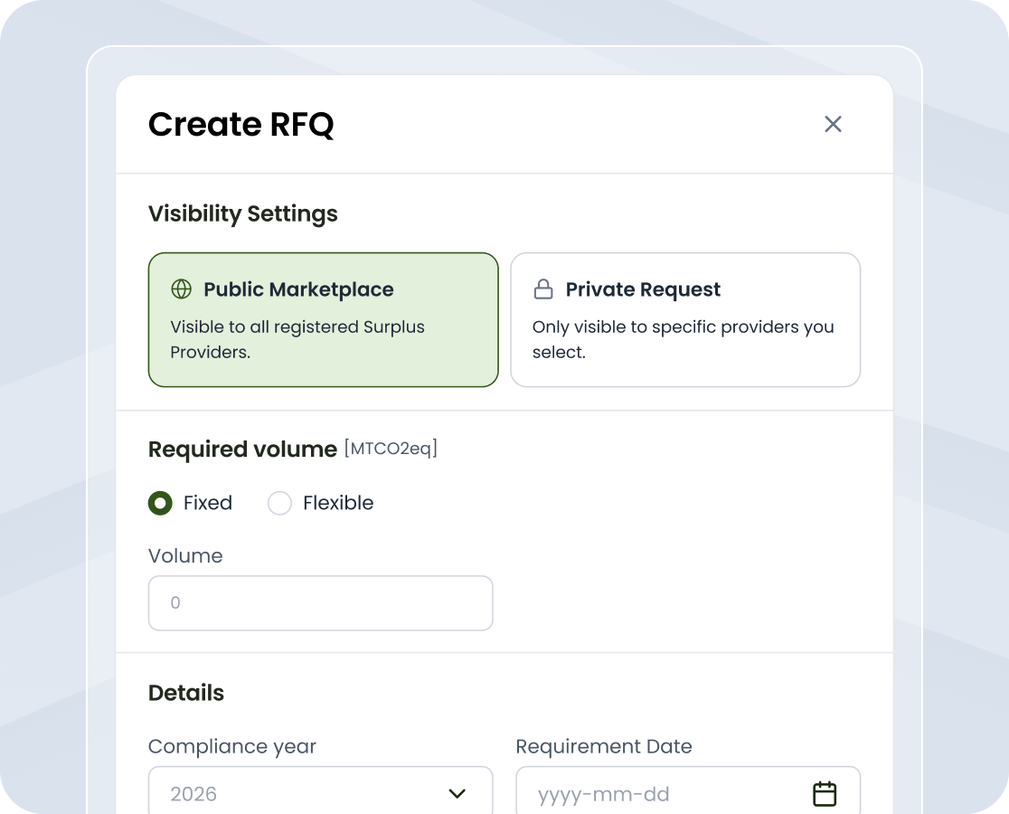This screenshot has height=814, width=1009.
Task: Expand the Compliance year dropdown
Action: [x=320, y=793]
